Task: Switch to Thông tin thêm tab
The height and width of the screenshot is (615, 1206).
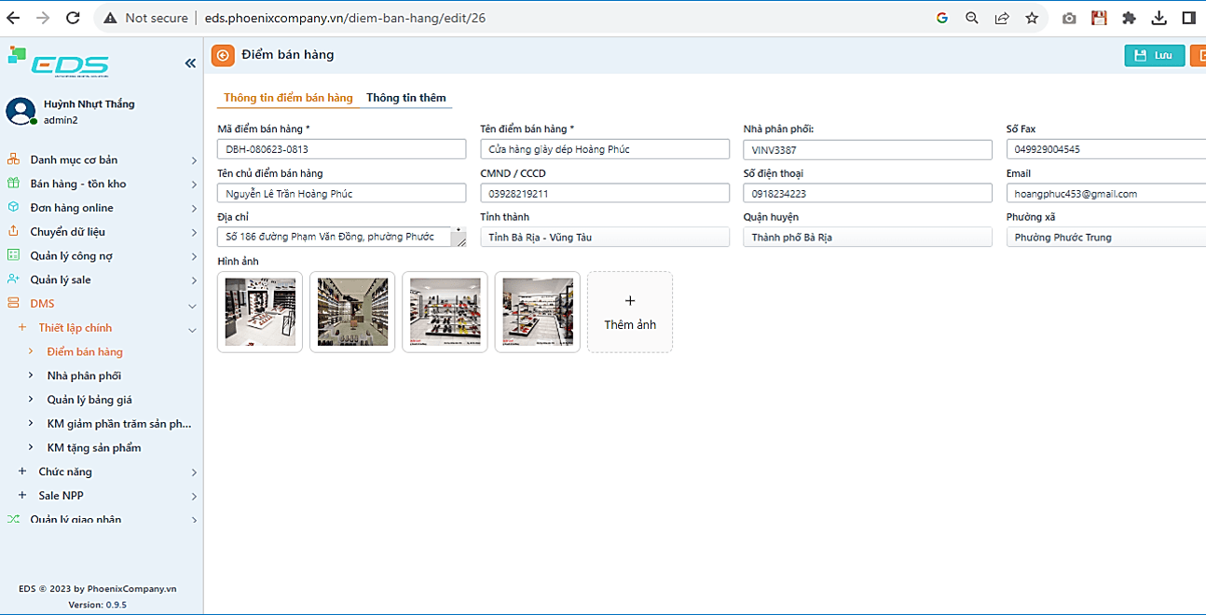Action: (x=405, y=98)
